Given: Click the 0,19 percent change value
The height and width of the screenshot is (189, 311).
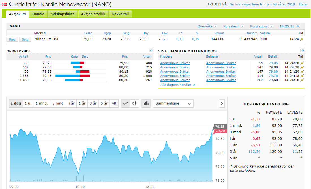Looking at the screenshot, I should pyautogui.click(x=196, y=39).
